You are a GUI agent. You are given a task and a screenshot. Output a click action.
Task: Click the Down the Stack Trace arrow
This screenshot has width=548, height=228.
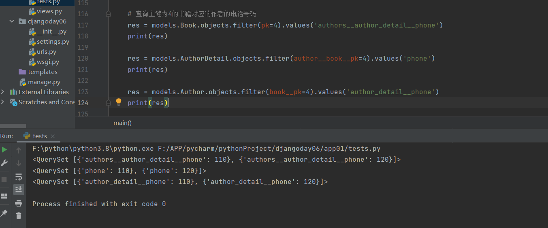[19, 163]
